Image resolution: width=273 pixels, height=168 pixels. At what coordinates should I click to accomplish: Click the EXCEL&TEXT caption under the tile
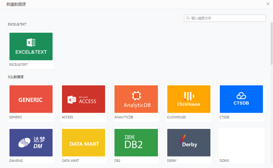tap(19, 65)
